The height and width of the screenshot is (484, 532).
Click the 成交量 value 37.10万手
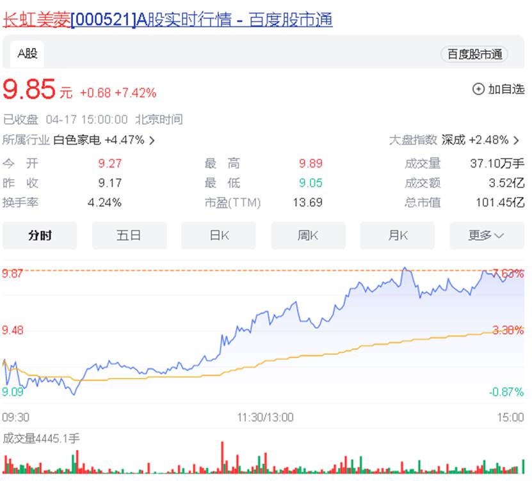[x=497, y=164]
